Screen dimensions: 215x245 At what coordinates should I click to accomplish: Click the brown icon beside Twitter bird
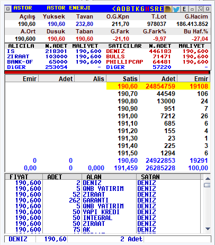[x=167, y=9]
